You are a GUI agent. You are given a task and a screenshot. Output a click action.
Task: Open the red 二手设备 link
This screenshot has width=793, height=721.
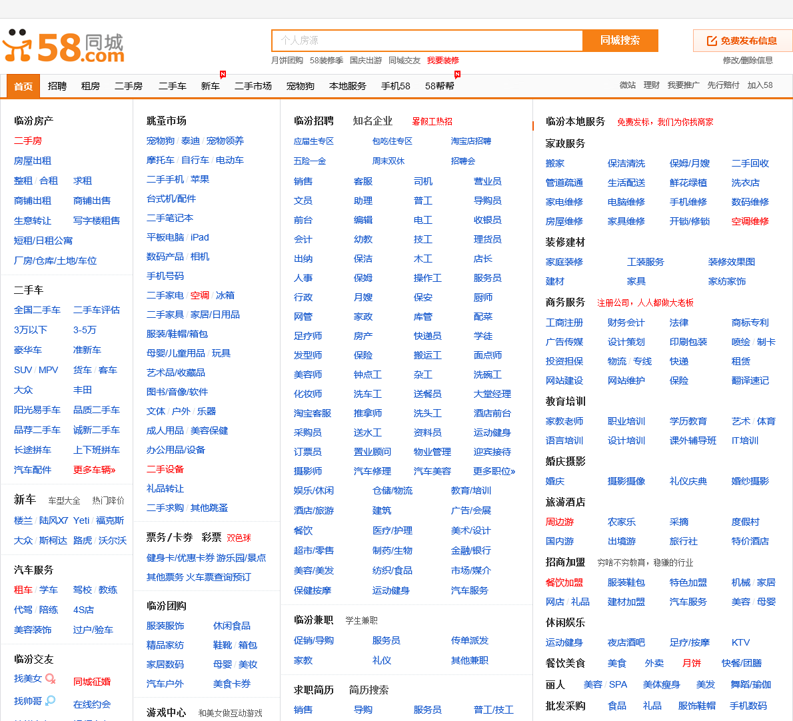coord(165,469)
